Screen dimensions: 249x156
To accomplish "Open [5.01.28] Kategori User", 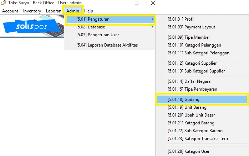I will pyautogui.click(x=188, y=151).
